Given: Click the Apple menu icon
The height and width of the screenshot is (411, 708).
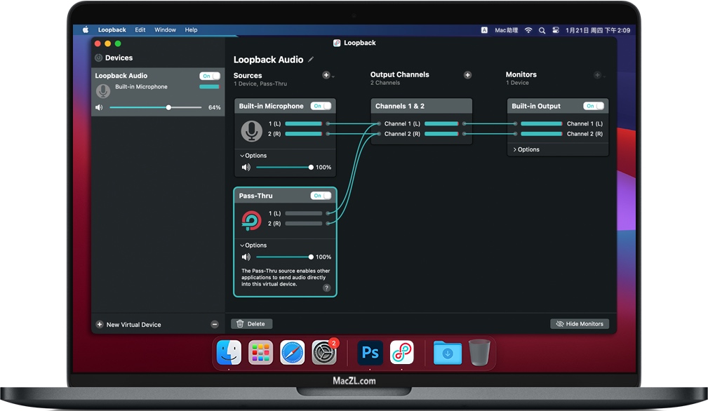Looking at the screenshot, I should pyautogui.click(x=86, y=29).
